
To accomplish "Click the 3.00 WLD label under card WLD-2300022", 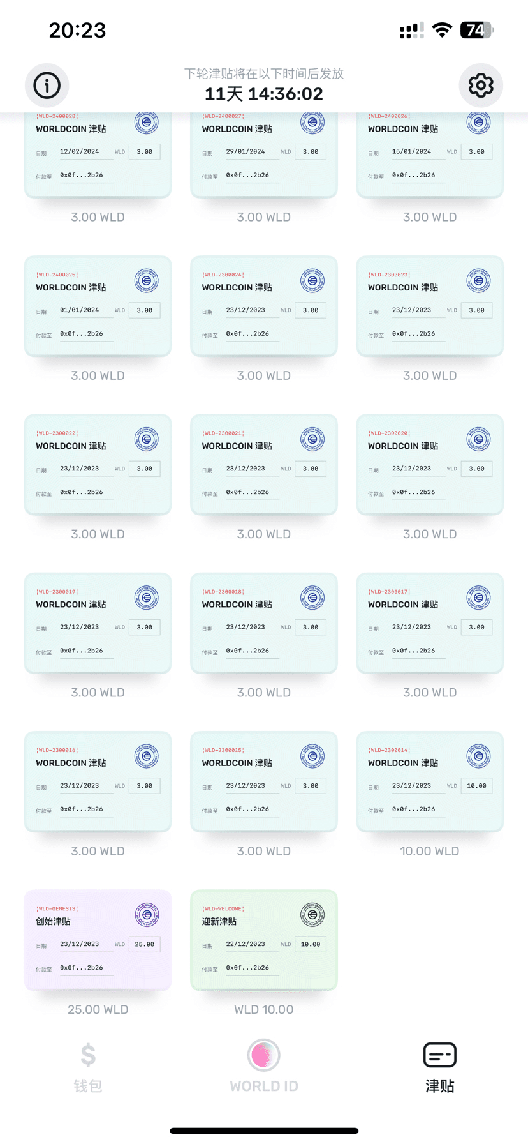I will click(98, 534).
